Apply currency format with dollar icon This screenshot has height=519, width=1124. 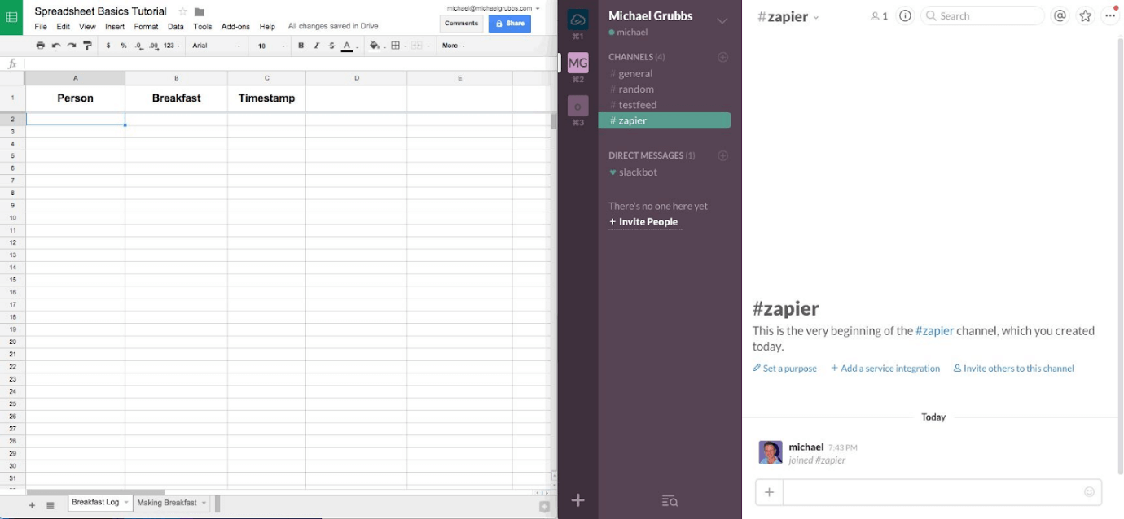[108, 46]
